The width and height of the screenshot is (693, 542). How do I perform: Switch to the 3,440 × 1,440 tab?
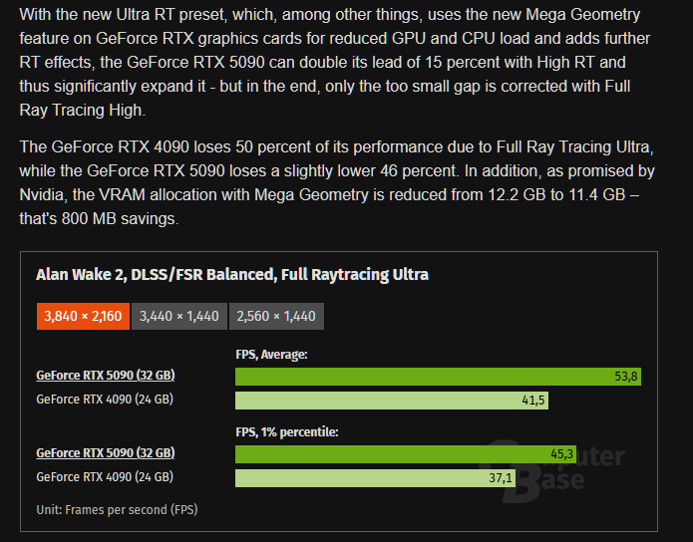tap(179, 317)
